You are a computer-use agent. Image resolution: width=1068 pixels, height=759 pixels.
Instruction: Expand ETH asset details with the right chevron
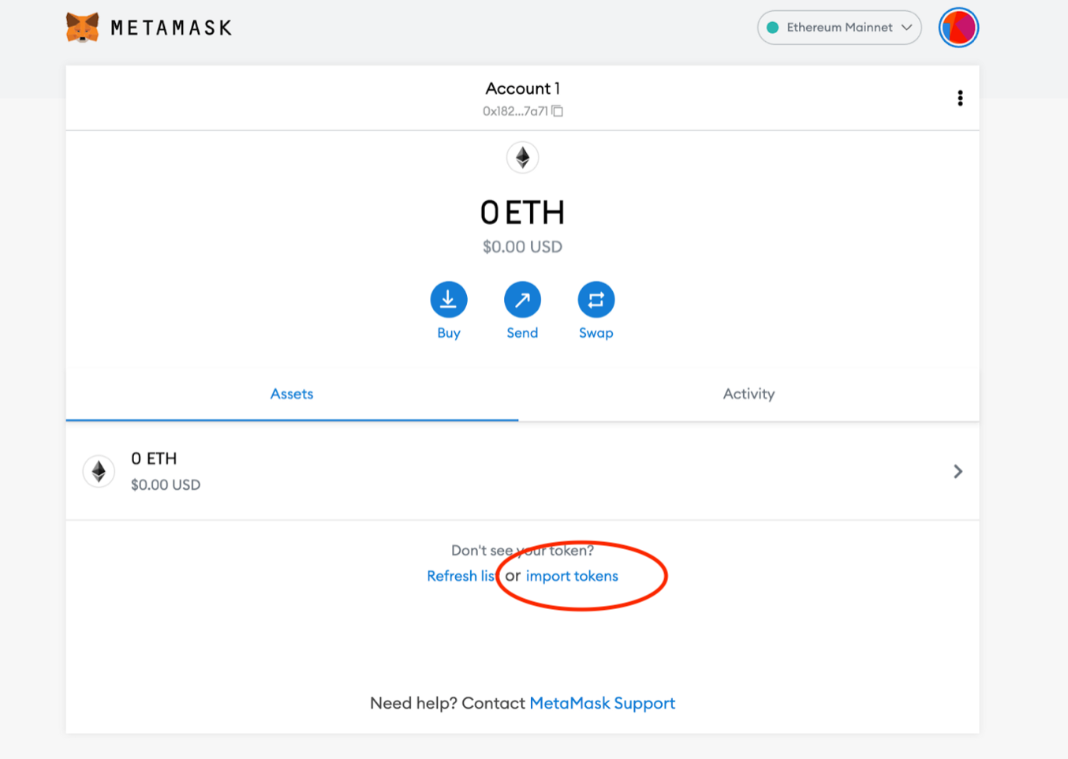pyautogui.click(x=958, y=472)
